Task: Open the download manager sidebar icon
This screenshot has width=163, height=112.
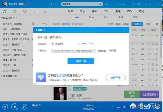Action: point(45,11)
